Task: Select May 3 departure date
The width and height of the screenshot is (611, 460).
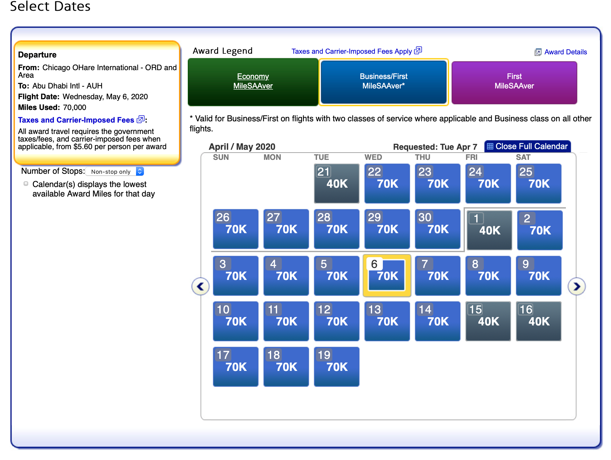Action: (x=236, y=275)
